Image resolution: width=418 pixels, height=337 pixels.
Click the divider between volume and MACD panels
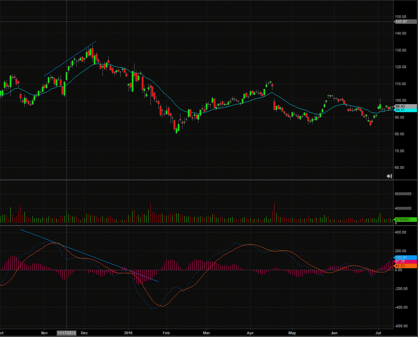coord(209,226)
